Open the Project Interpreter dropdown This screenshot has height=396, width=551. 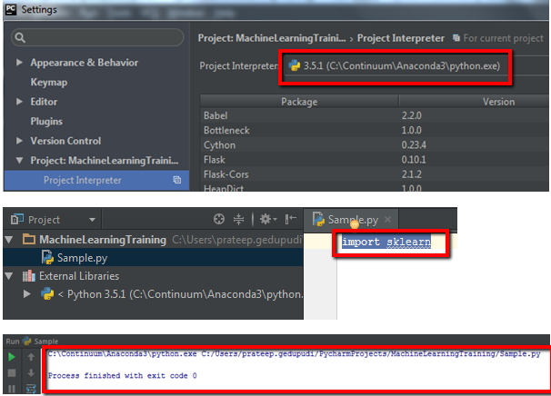pyautogui.click(x=396, y=66)
